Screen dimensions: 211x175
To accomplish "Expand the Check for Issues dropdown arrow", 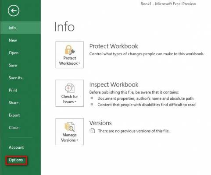I will pyautogui.click(x=75, y=102).
